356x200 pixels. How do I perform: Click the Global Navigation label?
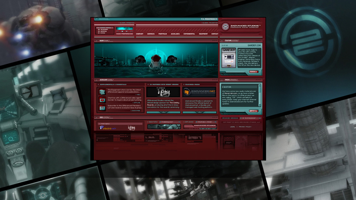click(210, 23)
